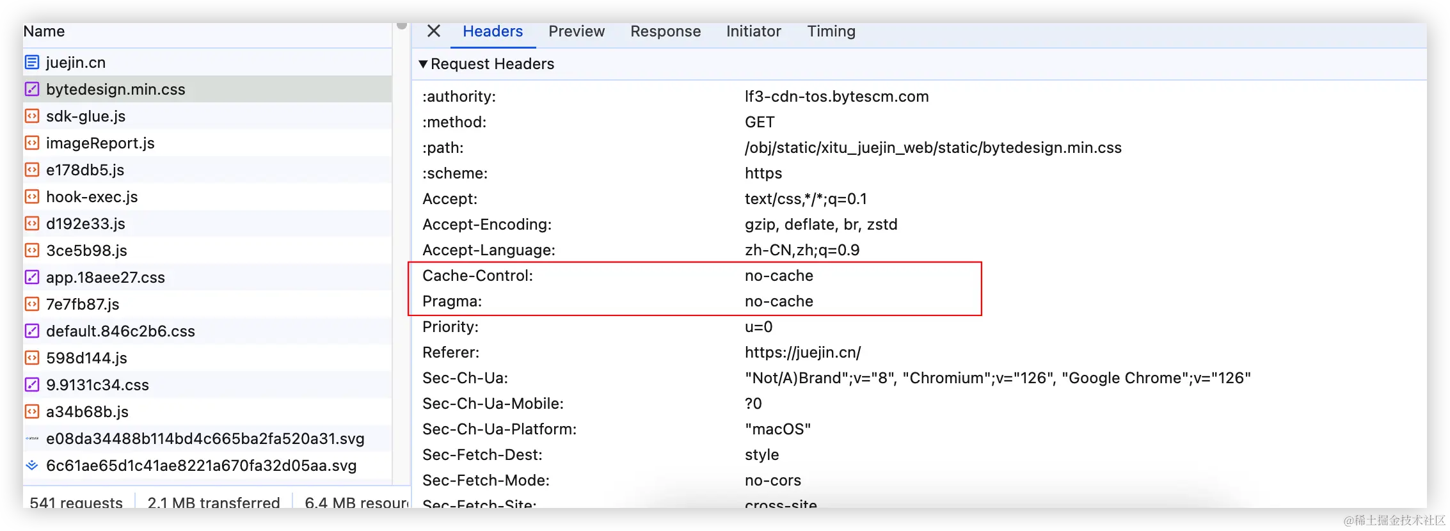
Task: Click the stylesheet icon beside app.18aee27.css
Action: pyautogui.click(x=32, y=277)
